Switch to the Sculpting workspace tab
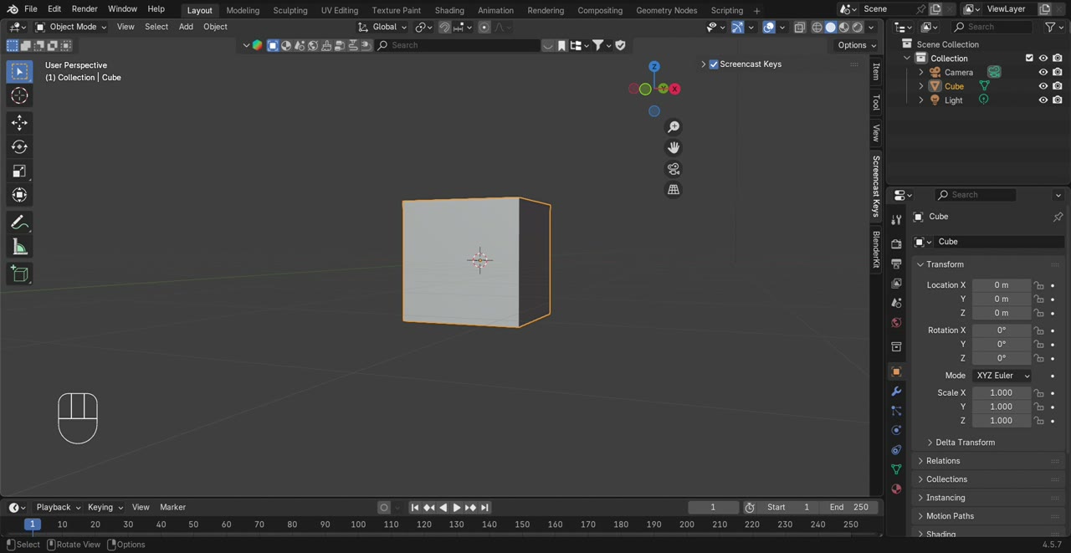Viewport: 1071px width, 553px height. [290, 10]
